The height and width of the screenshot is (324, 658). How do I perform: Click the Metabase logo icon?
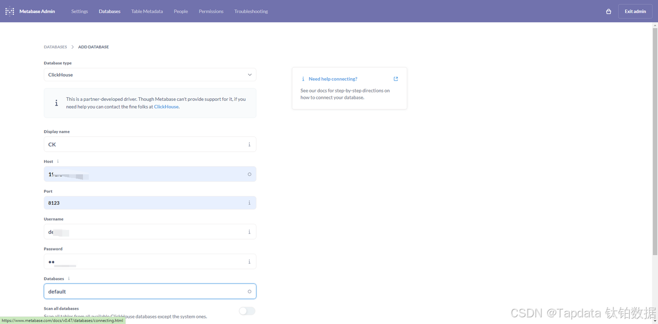point(10,11)
